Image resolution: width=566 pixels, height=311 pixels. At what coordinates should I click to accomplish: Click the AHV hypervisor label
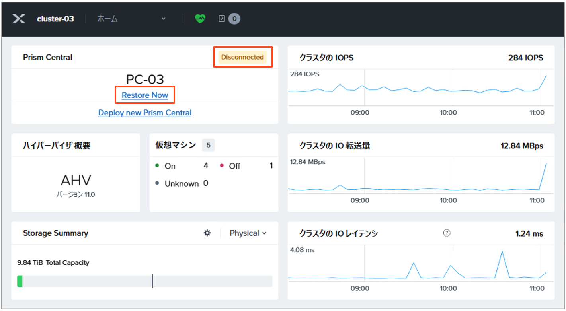[76, 181]
